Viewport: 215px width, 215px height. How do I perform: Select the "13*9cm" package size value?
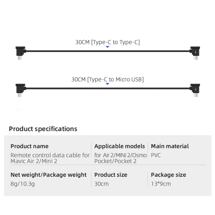[x=161, y=184]
